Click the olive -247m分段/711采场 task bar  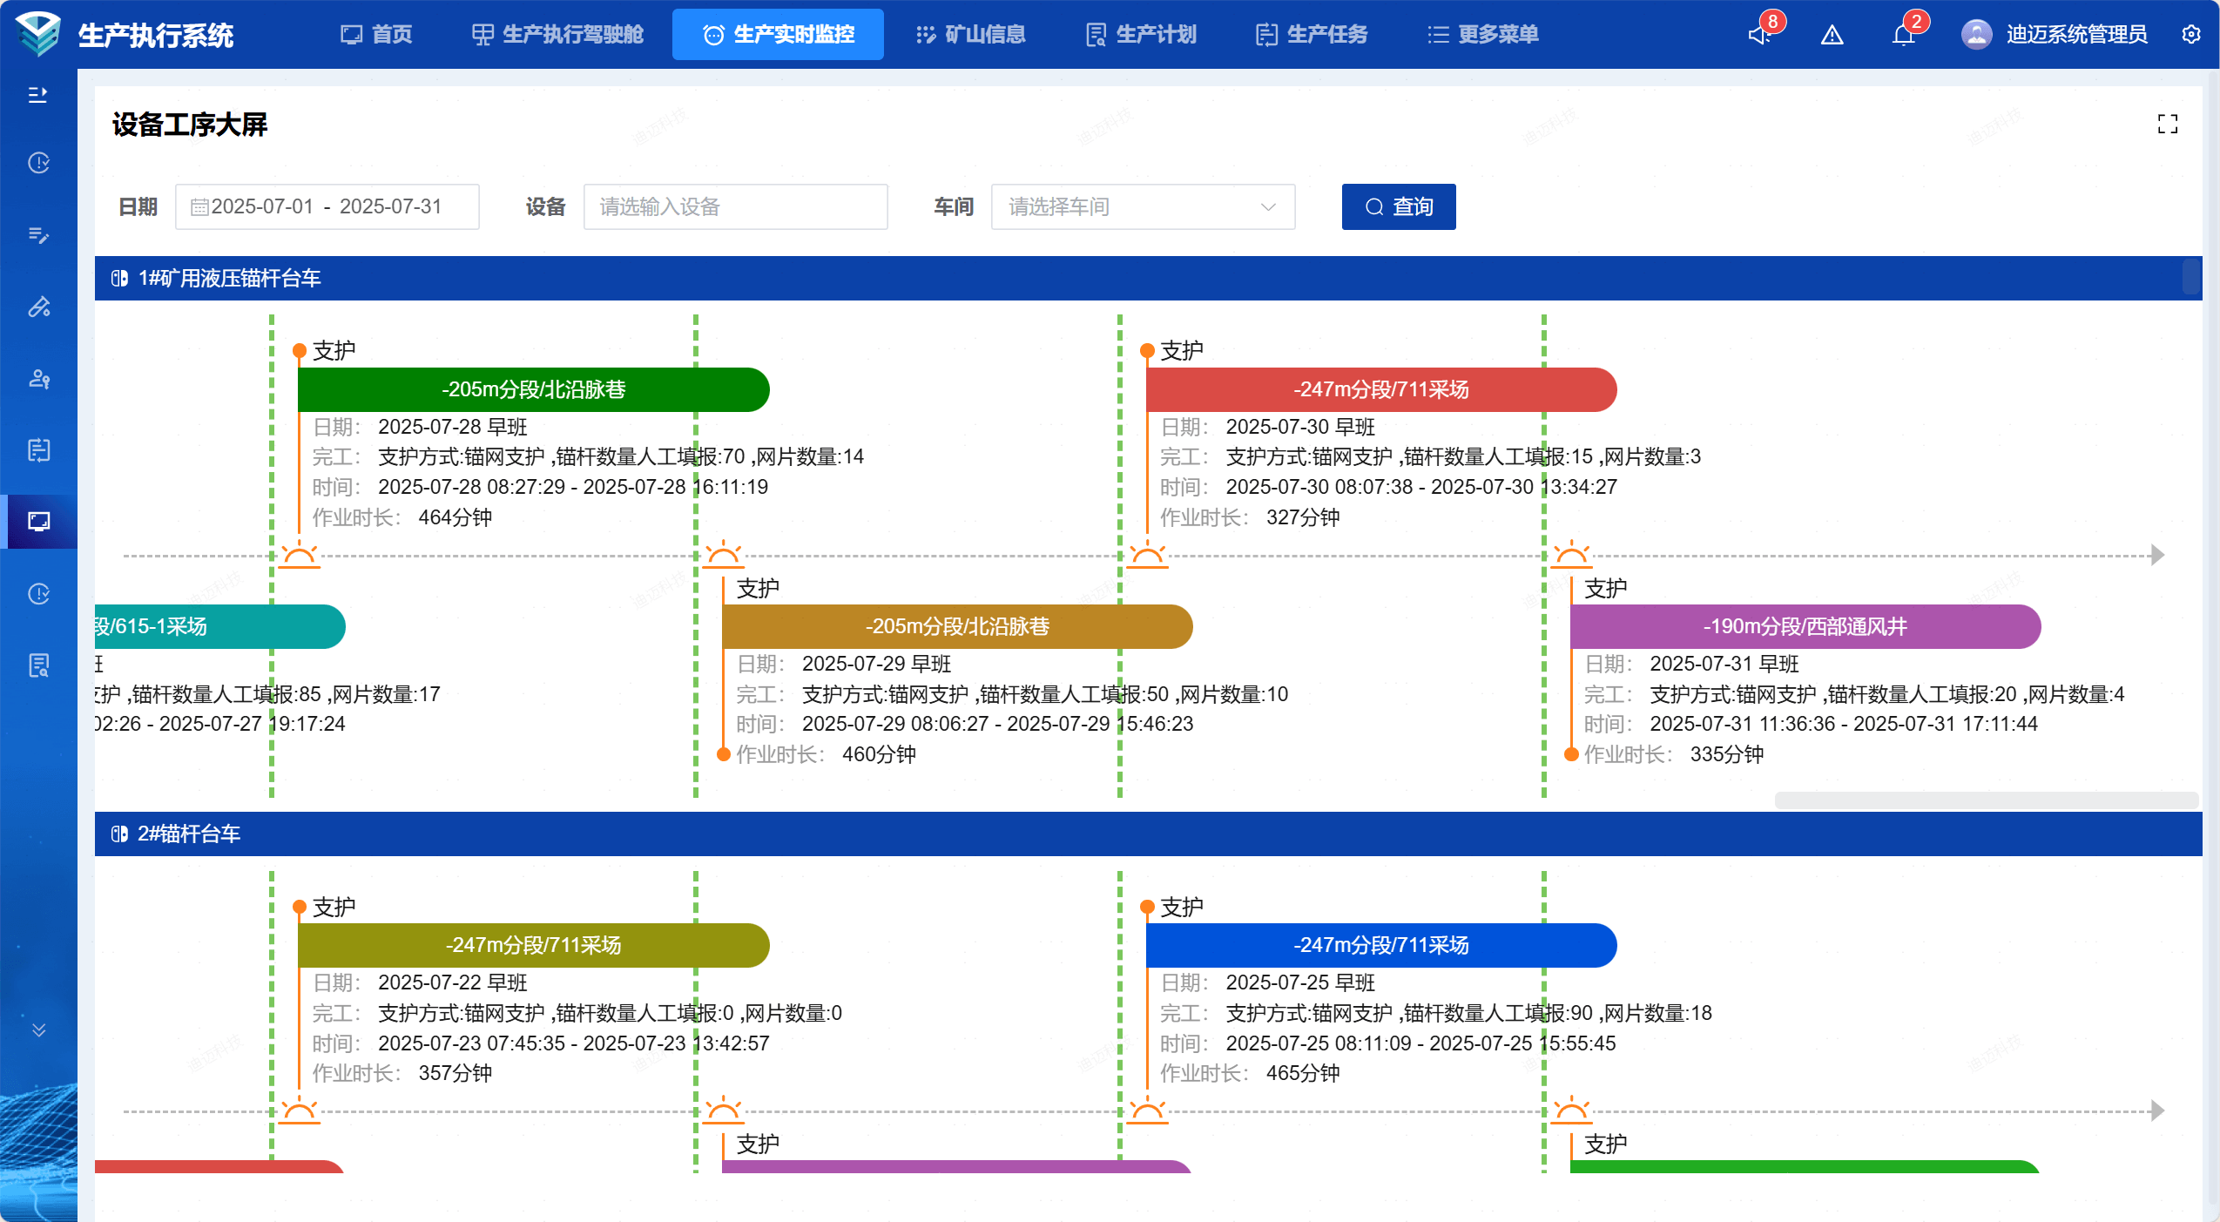[534, 945]
